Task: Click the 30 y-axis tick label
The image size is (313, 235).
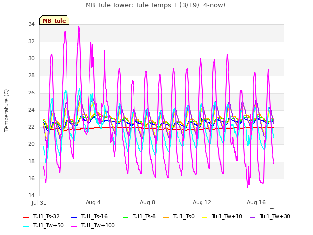Action: pos(31,59)
